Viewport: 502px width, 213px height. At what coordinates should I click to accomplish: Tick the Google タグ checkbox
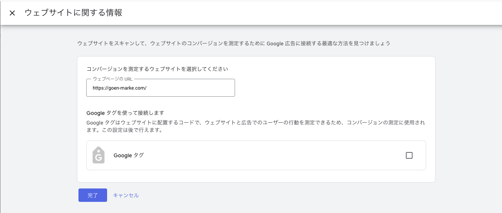pyautogui.click(x=409, y=155)
